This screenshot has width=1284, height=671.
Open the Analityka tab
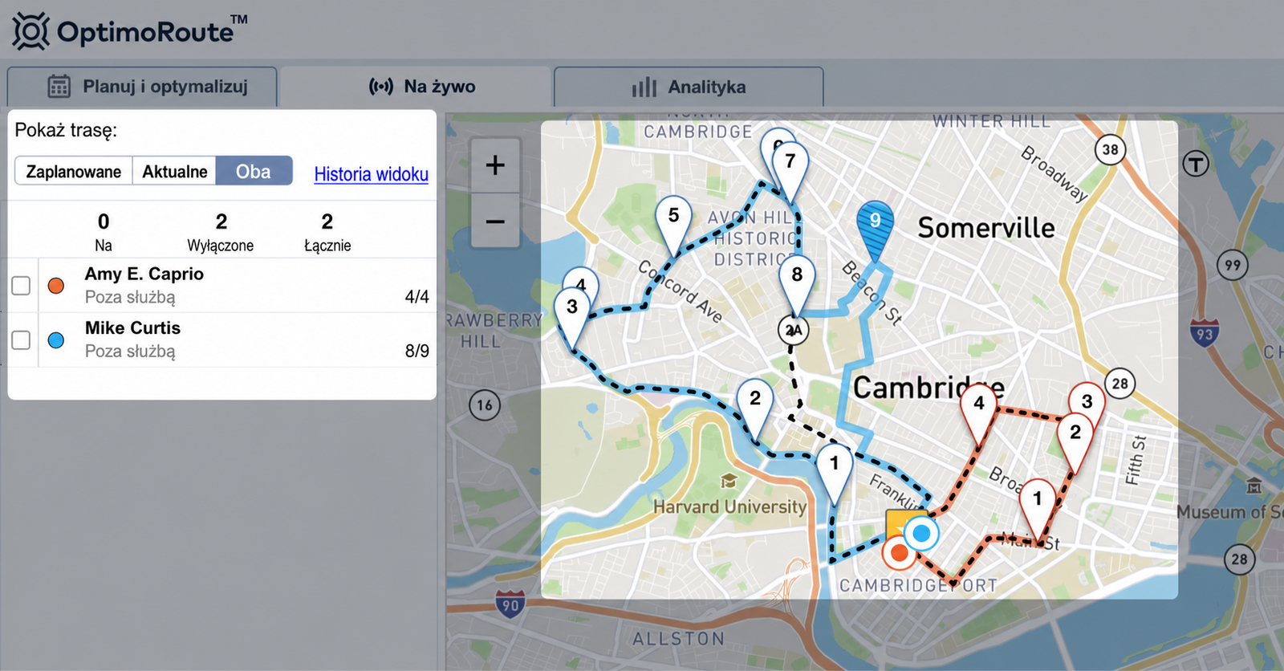689,87
